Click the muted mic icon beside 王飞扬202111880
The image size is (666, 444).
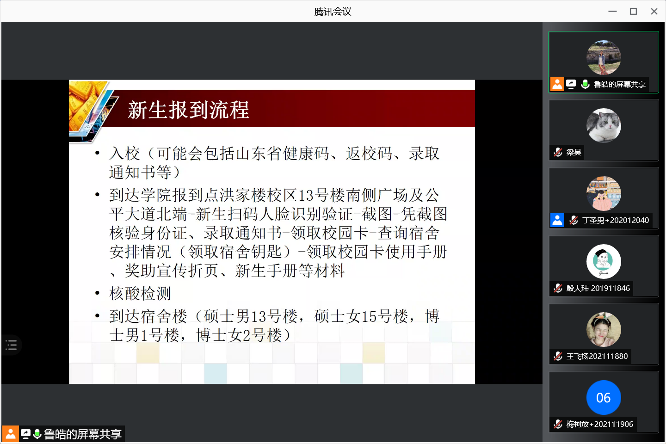558,356
